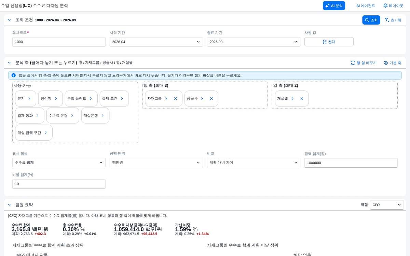Select the 수수료 유형 chip label
This screenshot has width=410, height=256.
point(58,115)
